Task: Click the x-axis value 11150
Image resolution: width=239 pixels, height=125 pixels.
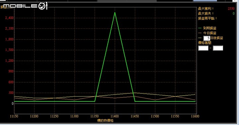Action: click(14, 116)
